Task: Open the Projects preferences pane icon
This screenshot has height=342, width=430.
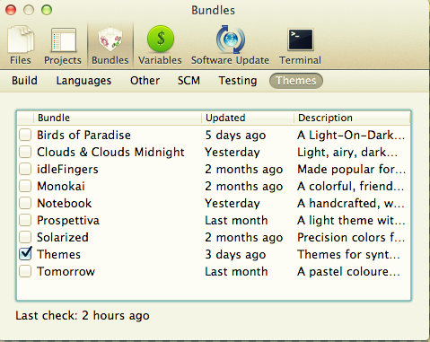Action: [63, 39]
